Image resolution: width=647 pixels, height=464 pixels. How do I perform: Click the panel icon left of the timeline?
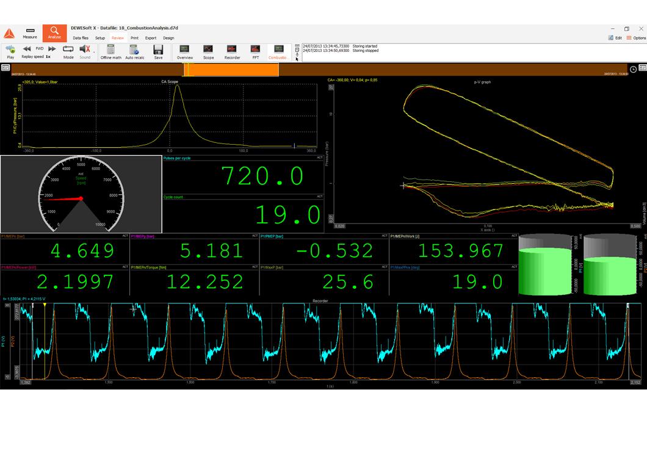[5, 68]
